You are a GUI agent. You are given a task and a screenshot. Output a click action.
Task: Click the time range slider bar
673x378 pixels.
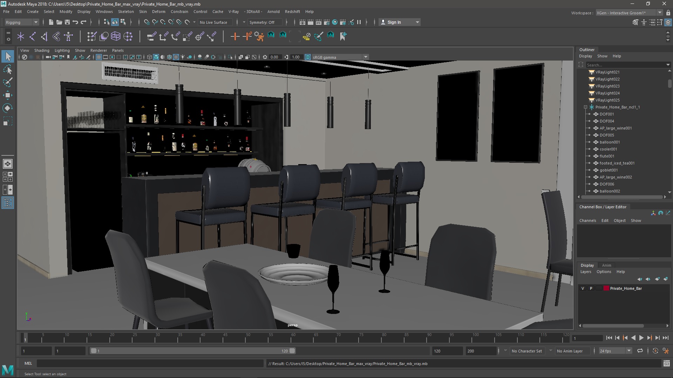tap(193, 351)
